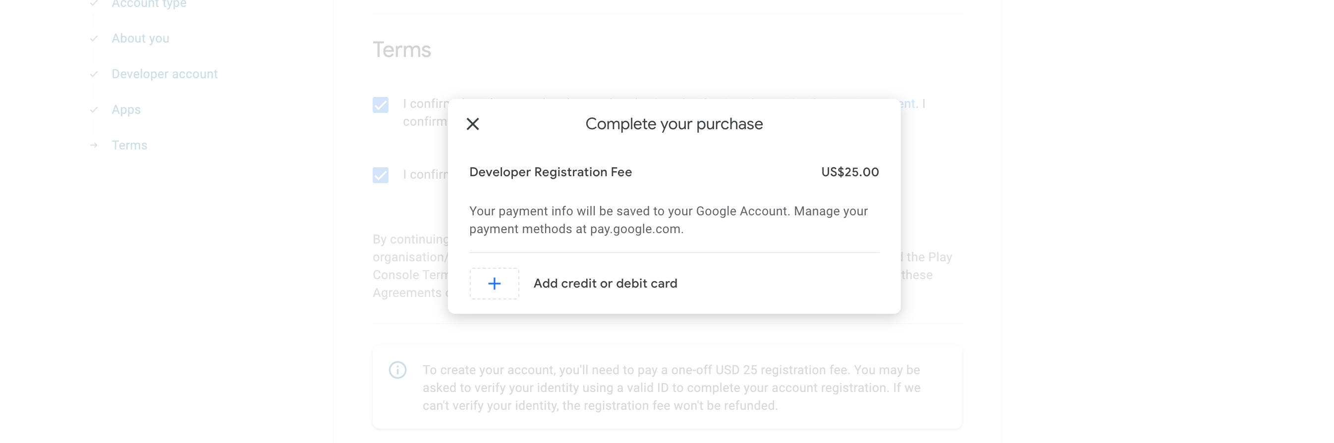Click the US$25.00 price amount

(x=849, y=172)
